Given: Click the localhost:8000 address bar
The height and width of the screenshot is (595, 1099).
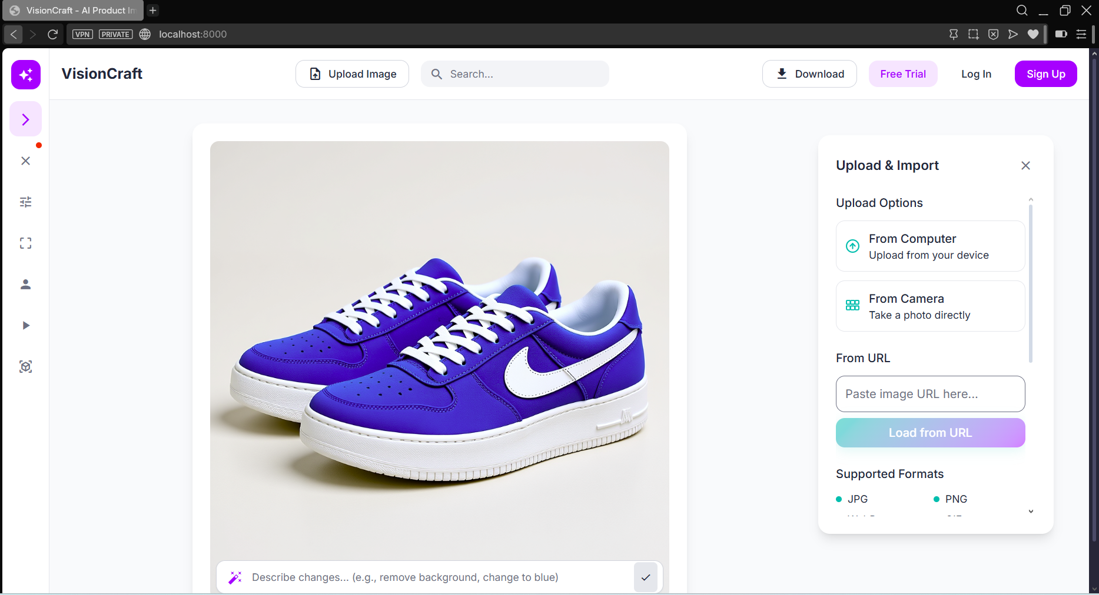Looking at the screenshot, I should pos(193,34).
